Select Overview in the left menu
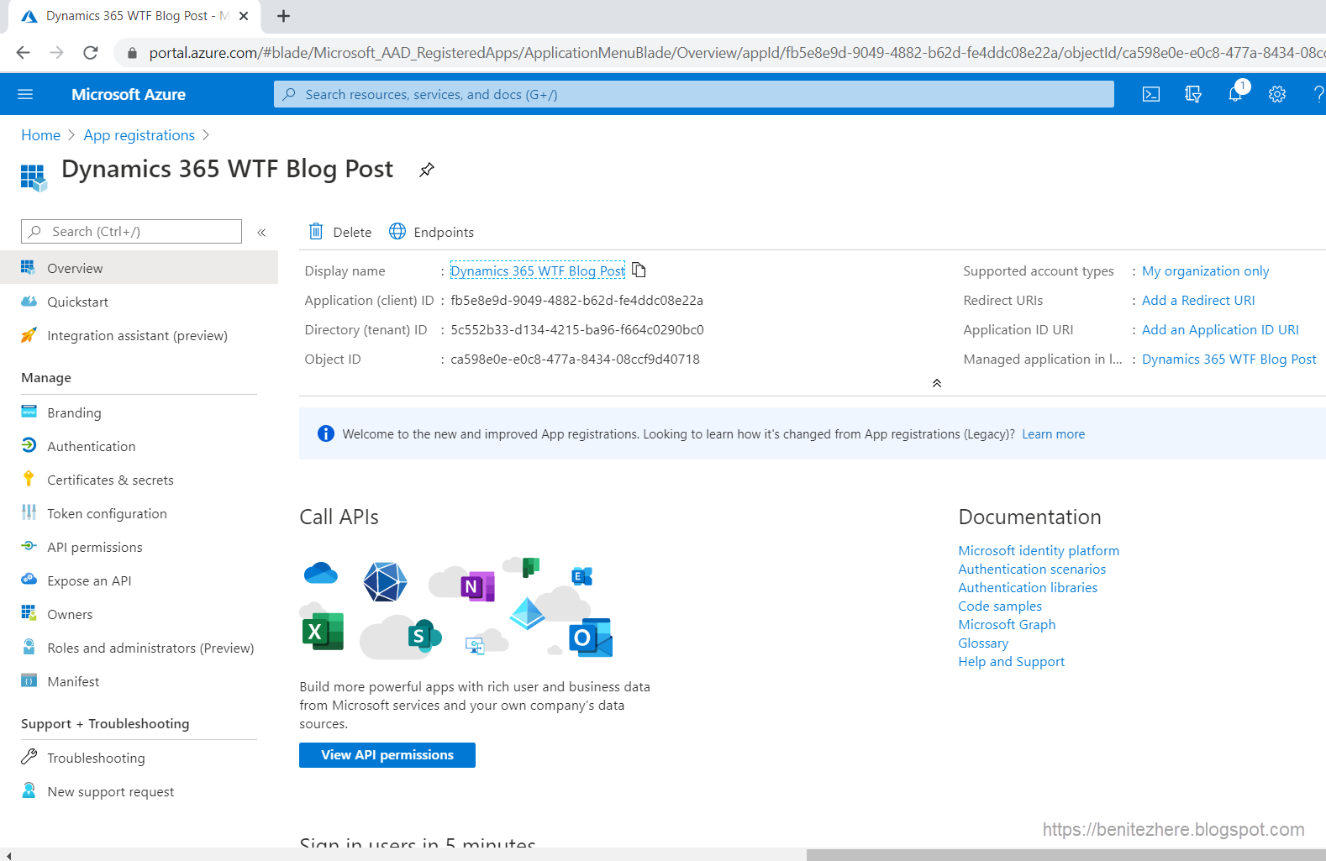The image size is (1326, 861). coord(139,268)
